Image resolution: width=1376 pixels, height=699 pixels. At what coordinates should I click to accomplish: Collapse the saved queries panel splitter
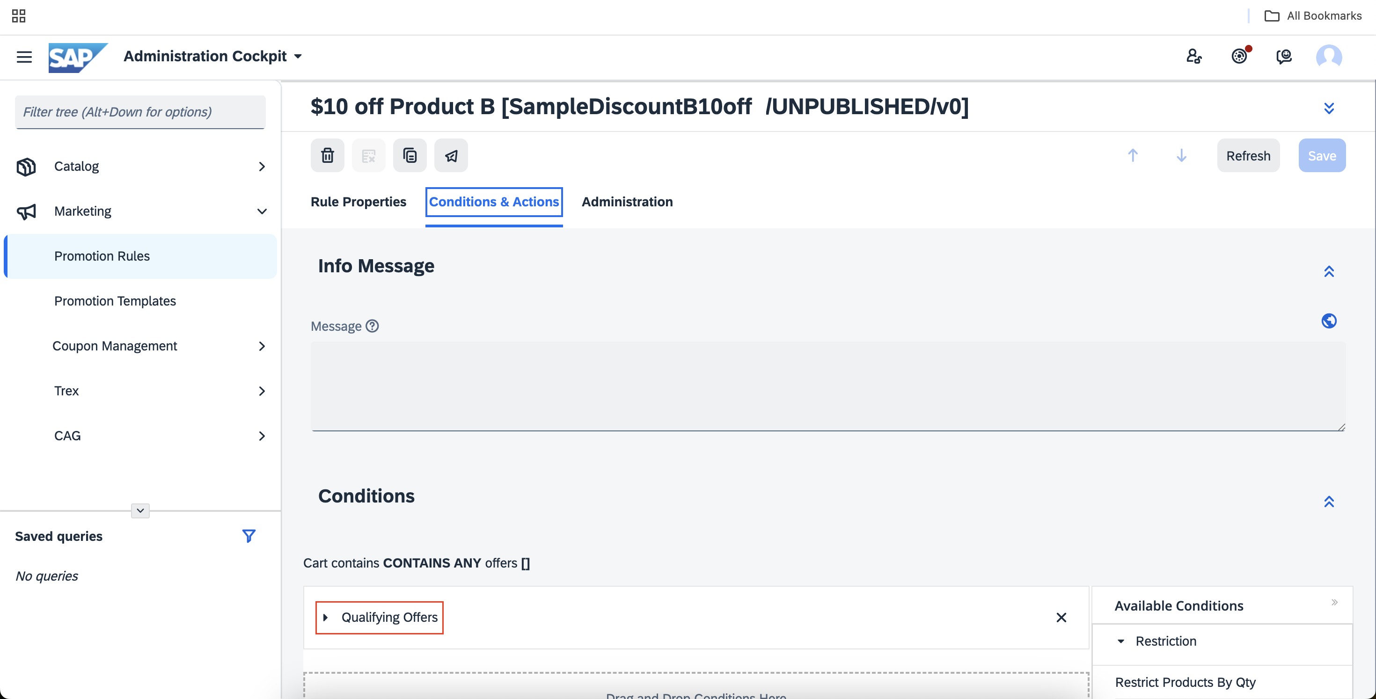(x=140, y=510)
